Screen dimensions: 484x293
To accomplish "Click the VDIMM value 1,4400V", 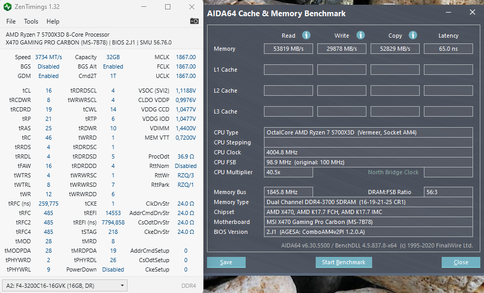I will coord(186,128).
